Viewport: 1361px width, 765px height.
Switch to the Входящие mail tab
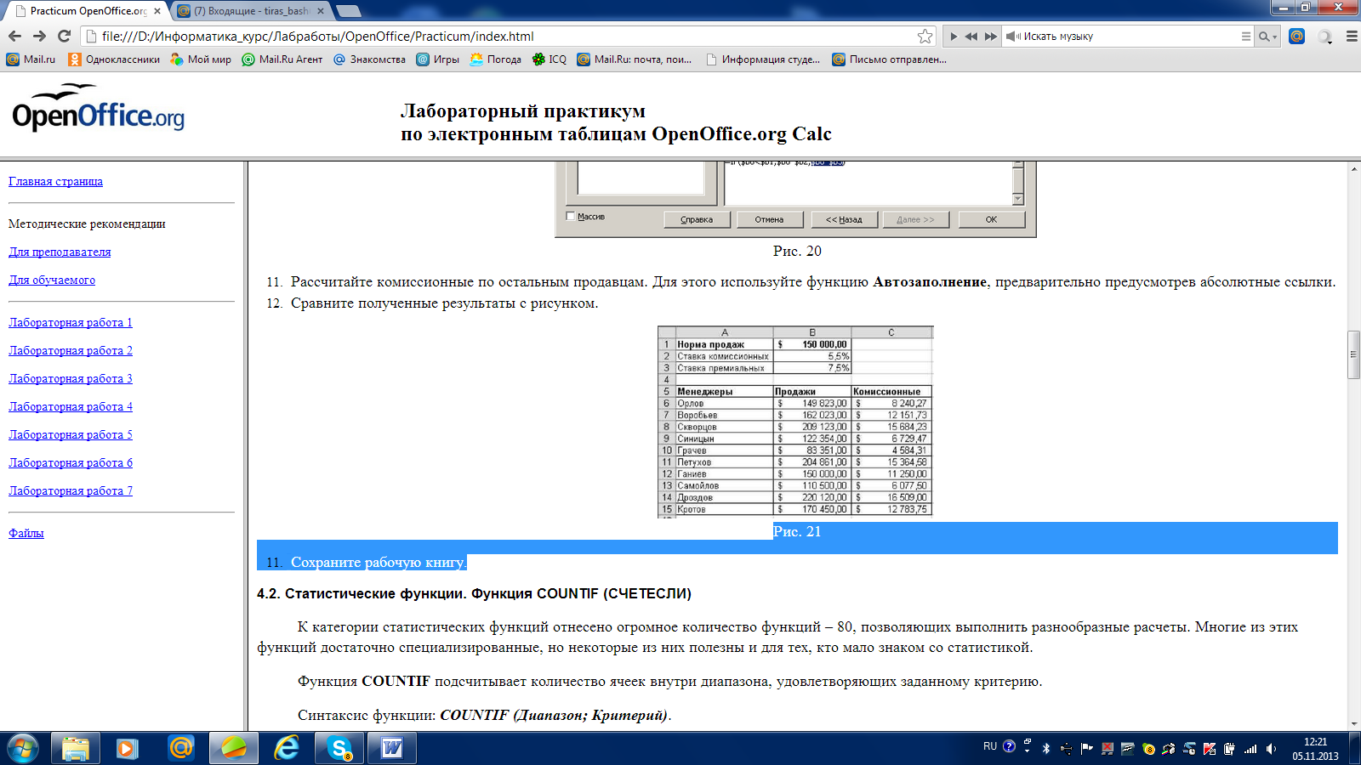[x=251, y=11]
